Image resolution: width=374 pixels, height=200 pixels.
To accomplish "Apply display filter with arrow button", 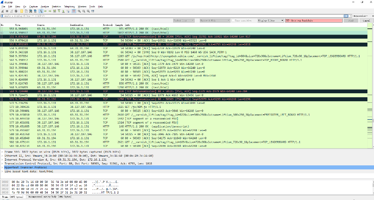I will click(346, 16).
